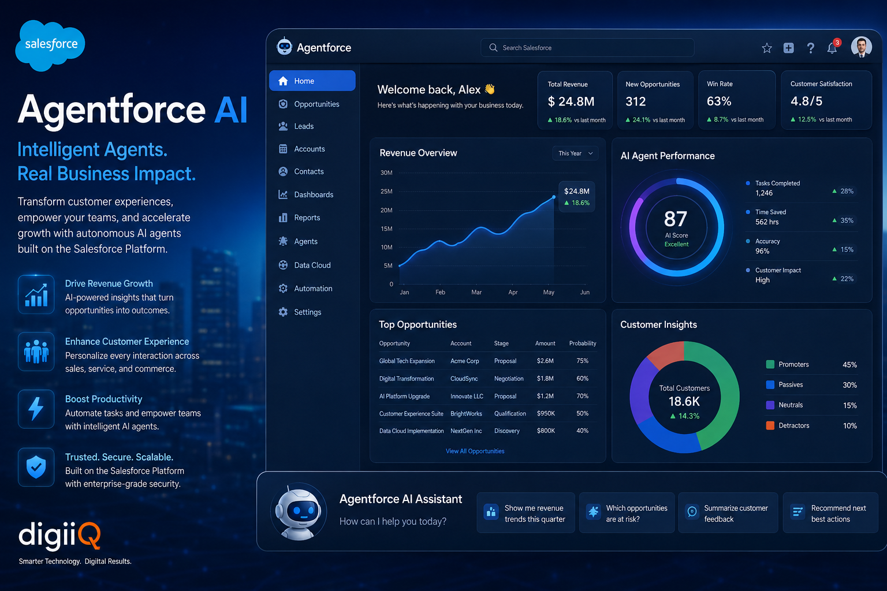Click the Promoters green swatch
This screenshot has height=591, width=887.
(x=770, y=364)
